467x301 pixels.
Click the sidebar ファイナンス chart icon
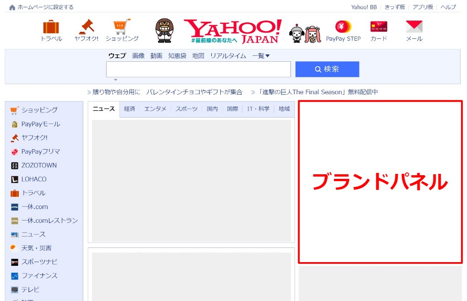pyautogui.click(x=15, y=276)
